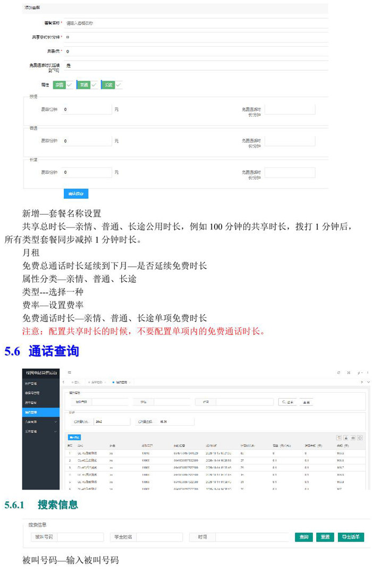Click the sidebar collapse icon in admin header
Screen dimensions: 372x573
(69, 373)
